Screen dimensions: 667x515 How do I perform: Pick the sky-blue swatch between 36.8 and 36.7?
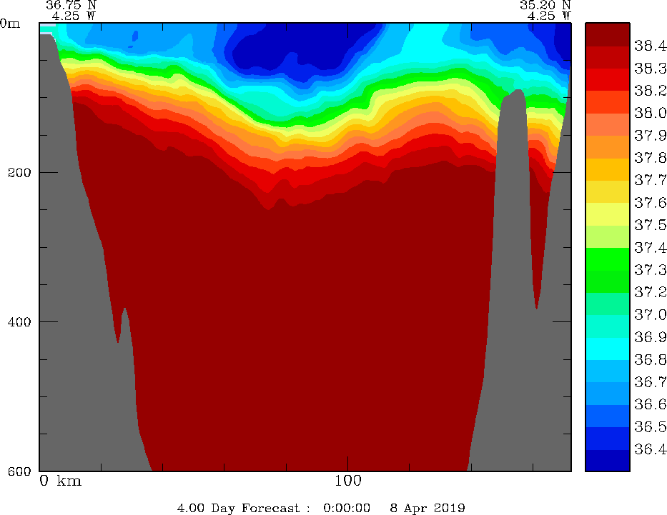608,371
